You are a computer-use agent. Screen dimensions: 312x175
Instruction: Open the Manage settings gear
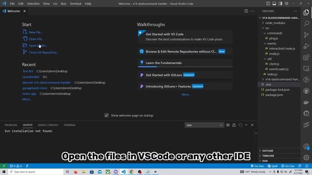[306, 157]
